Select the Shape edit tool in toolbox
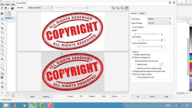The height and width of the screenshot is (108, 192). point(2,23)
